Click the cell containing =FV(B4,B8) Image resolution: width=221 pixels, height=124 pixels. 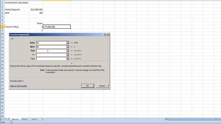pos(57,27)
